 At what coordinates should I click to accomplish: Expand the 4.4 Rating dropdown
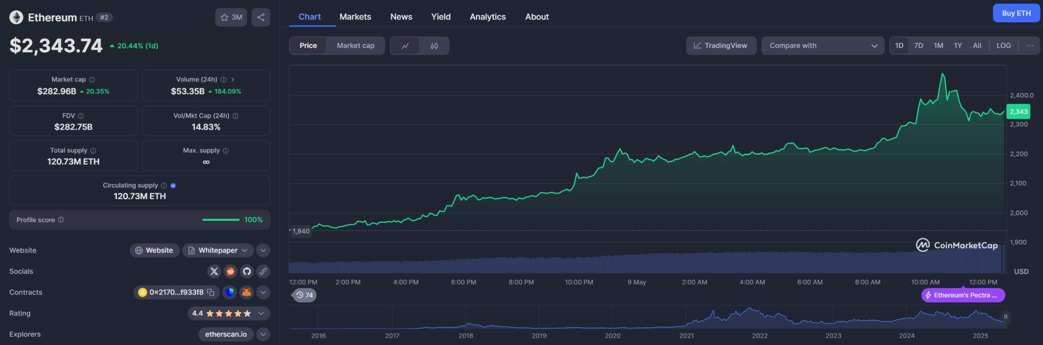(229, 314)
